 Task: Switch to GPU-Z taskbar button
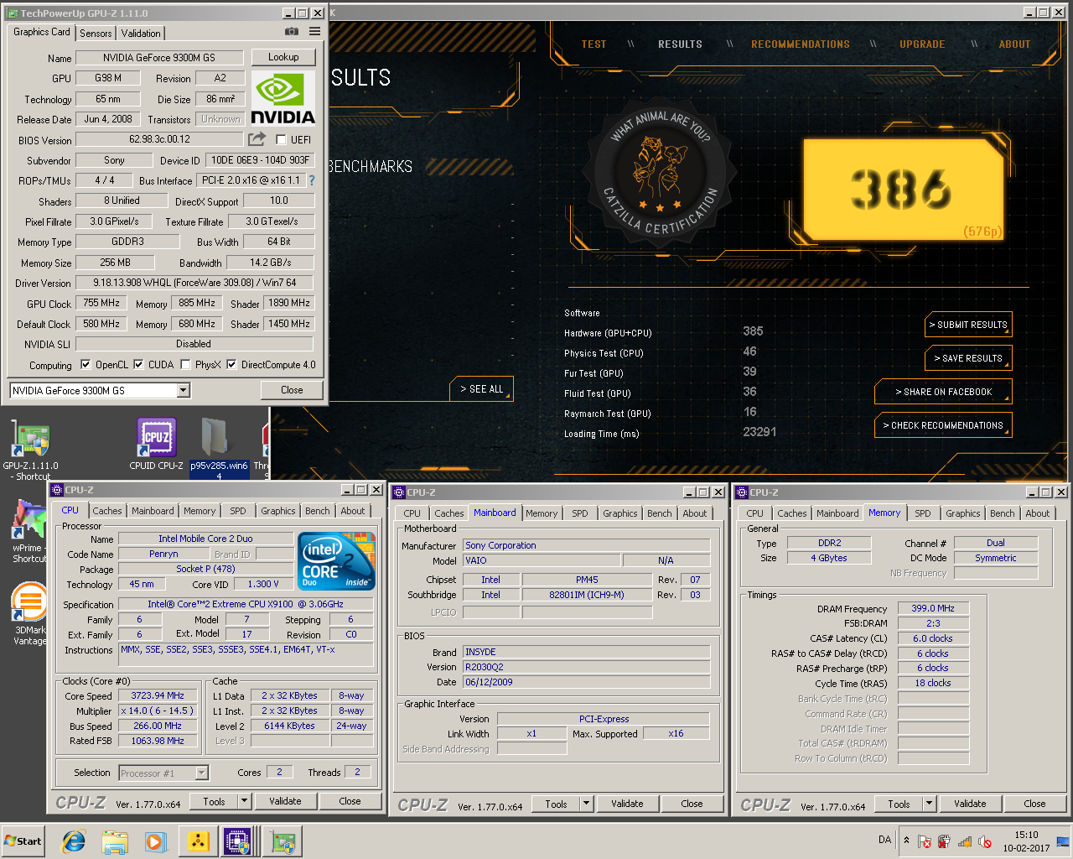[283, 841]
